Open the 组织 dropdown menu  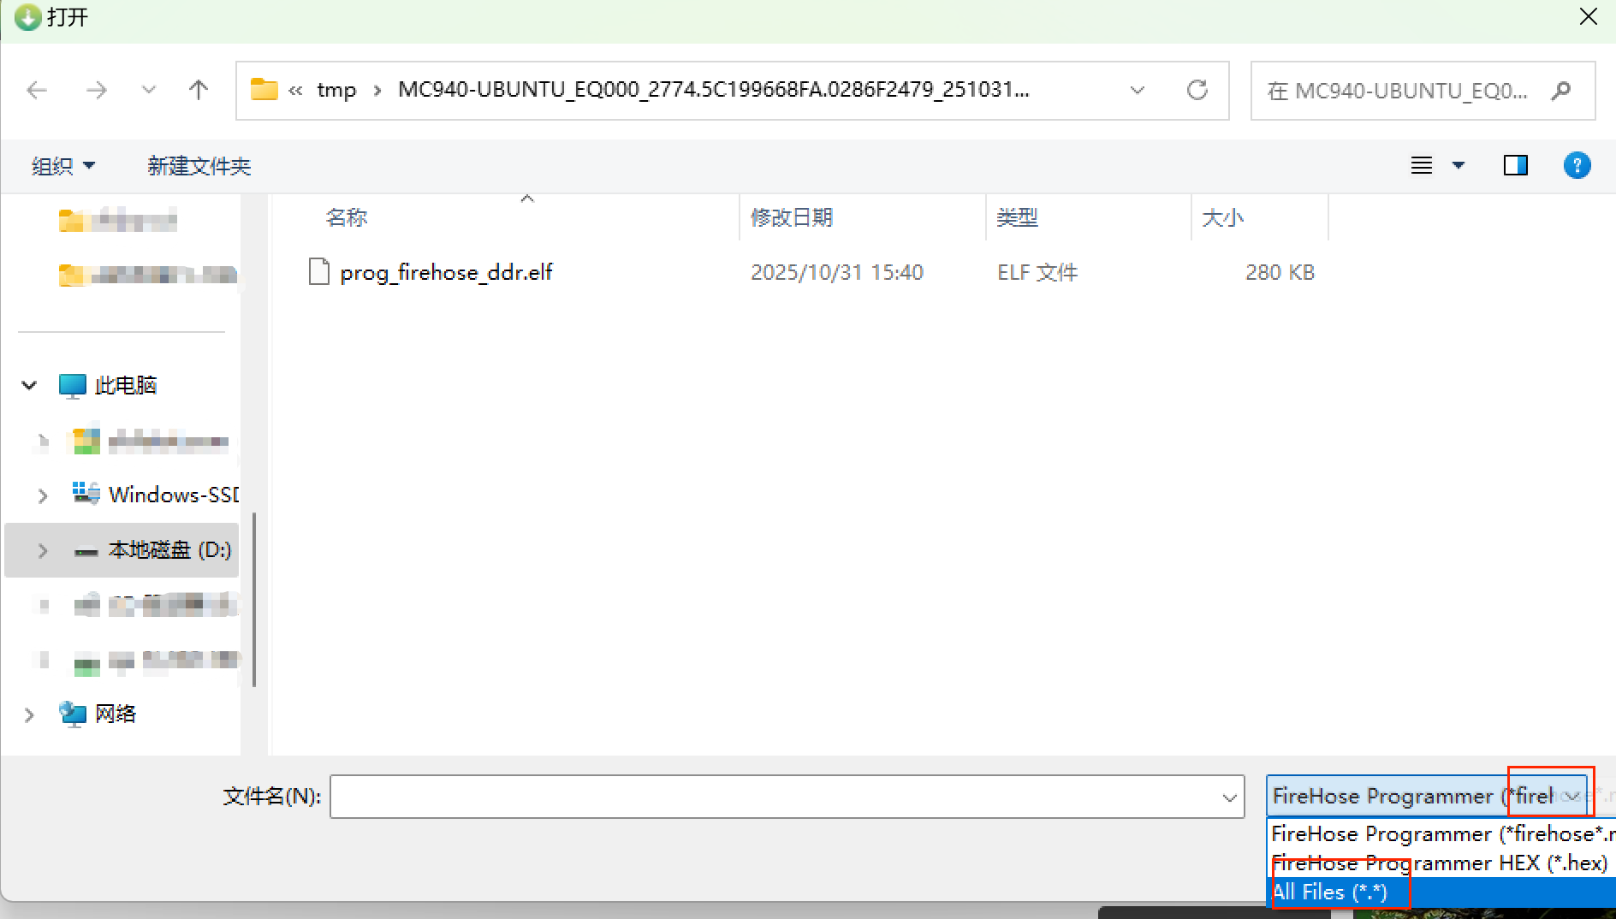pos(63,165)
